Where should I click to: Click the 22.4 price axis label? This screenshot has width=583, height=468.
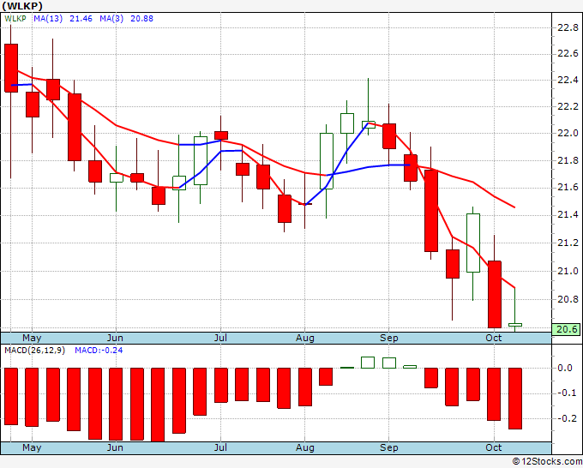(568, 81)
